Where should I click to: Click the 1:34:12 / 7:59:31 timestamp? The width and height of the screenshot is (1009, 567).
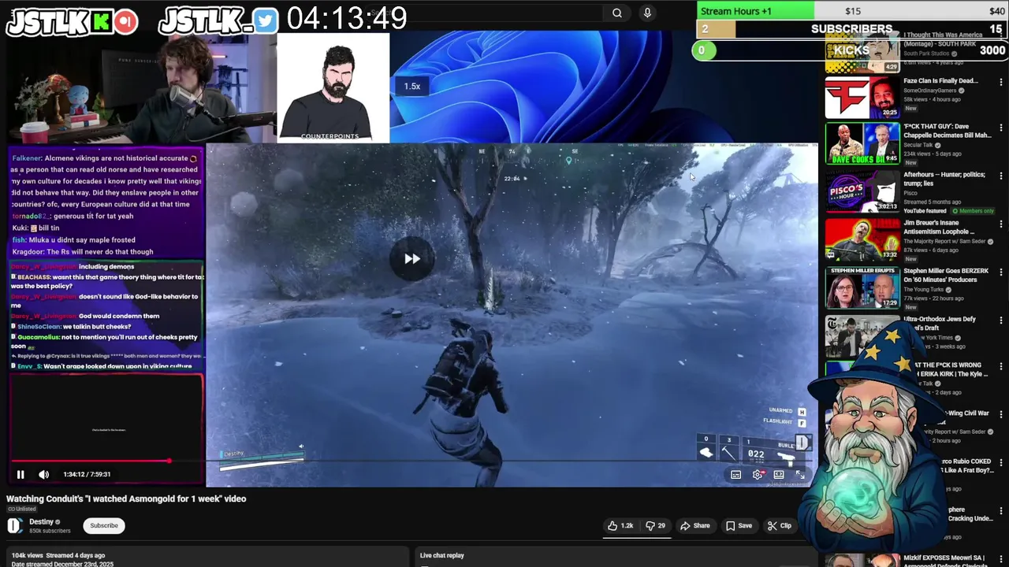click(x=87, y=474)
